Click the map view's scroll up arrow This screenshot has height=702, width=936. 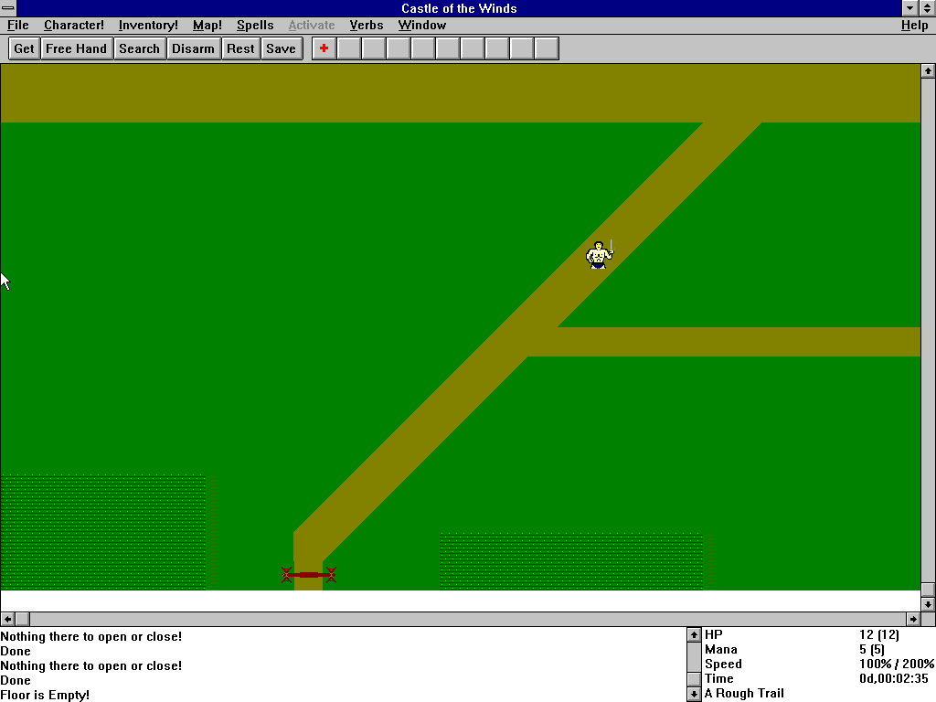click(x=928, y=71)
